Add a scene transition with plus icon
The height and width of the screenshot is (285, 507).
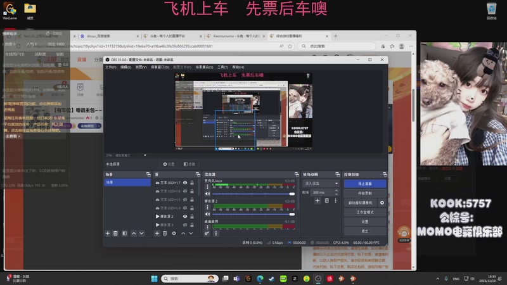(318, 201)
